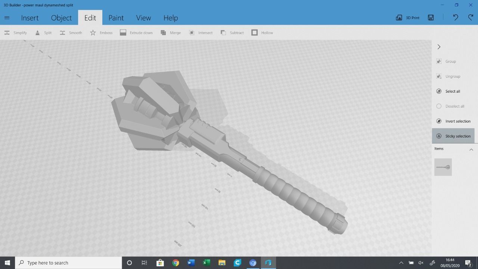
Task: Click the Subtract tool
Action: pos(232,33)
